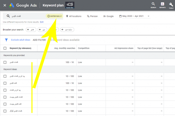Sort by Avg. monthly searches column

[65, 48]
